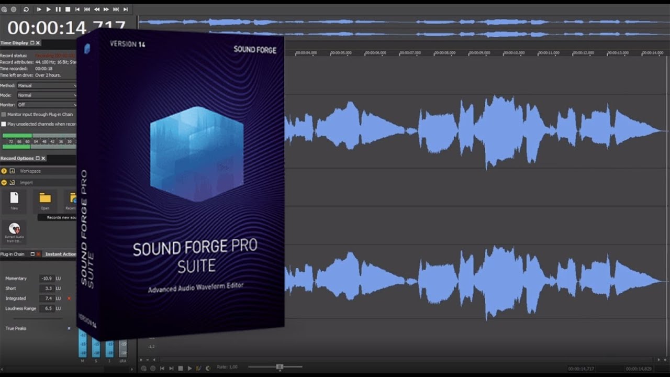Viewport: 670px width, 377px height.
Task: Click the Go to Start button in top transport
Action: tap(77, 9)
